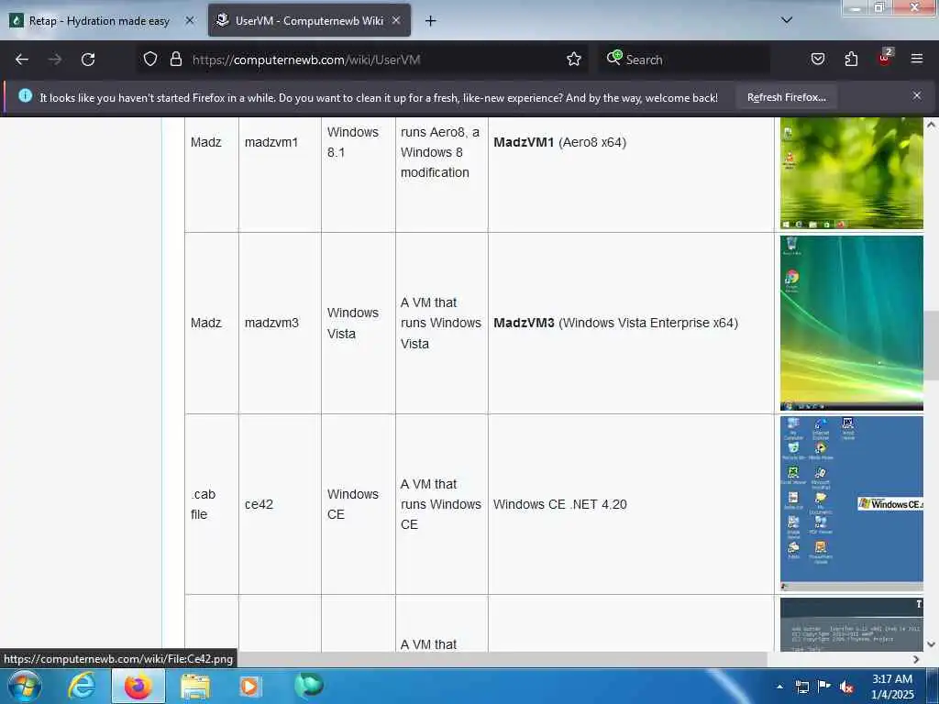
Task: Open the Windows Start menu orb
Action: click(25, 686)
